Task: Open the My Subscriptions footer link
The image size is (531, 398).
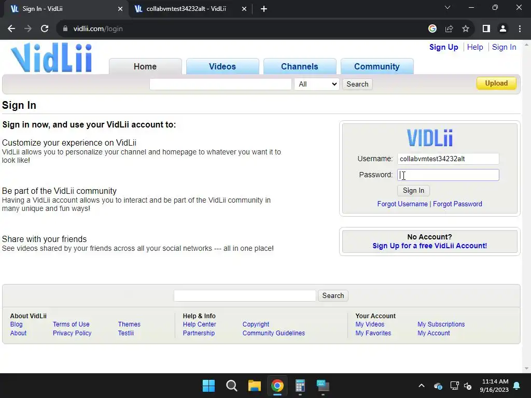Action: pyautogui.click(x=441, y=324)
